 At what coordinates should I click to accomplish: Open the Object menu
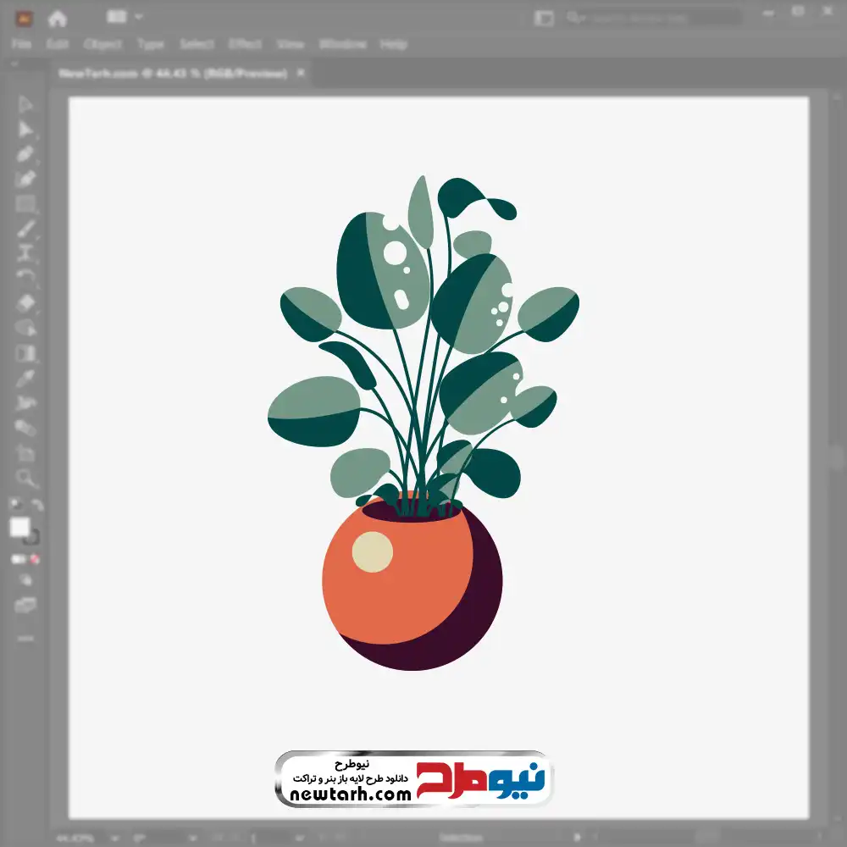[x=102, y=44]
